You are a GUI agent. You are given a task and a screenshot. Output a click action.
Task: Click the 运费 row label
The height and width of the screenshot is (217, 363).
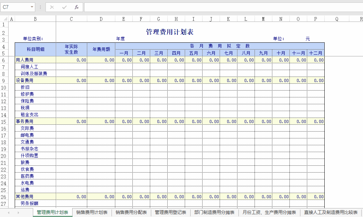tap(25, 190)
